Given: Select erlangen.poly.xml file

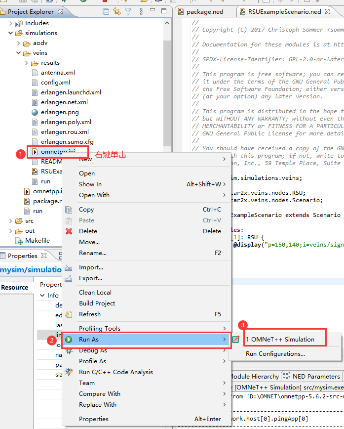Looking at the screenshot, I should click(x=66, y=122).
